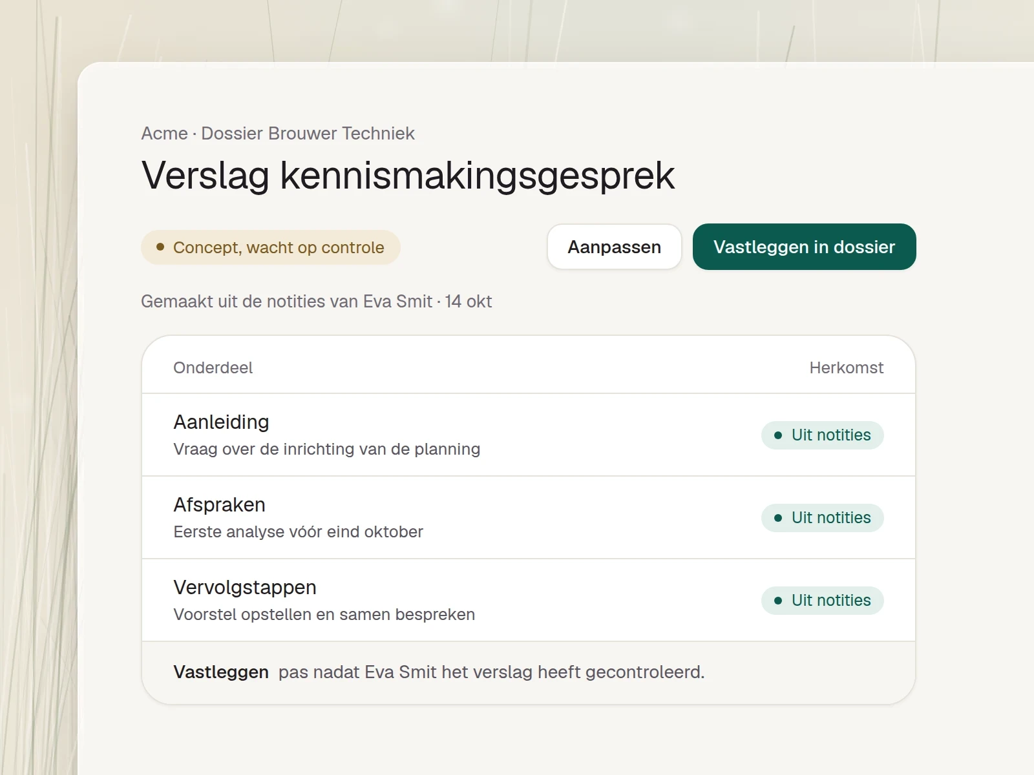
Task: Click the 'Verslag kennismakingsgesprek' heading
Action: point(408,175)
